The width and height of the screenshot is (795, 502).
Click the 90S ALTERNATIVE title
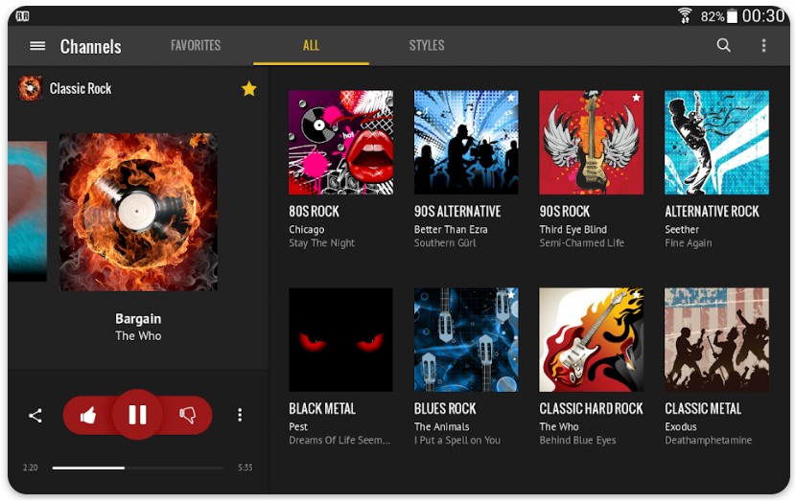point(457,211)
